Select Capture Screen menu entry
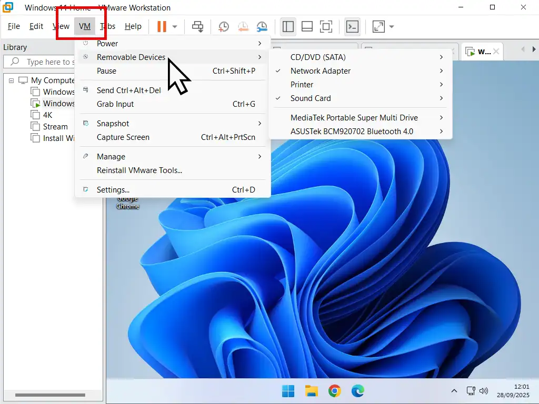Screen dimensions: 539x404 [173, 137]
